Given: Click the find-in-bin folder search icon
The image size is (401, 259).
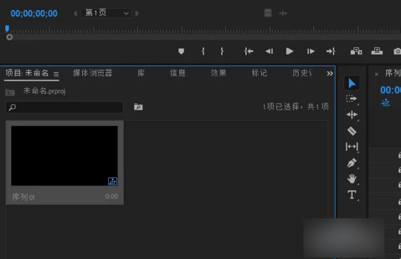Looking at the screenshot, I should (138, 107).
